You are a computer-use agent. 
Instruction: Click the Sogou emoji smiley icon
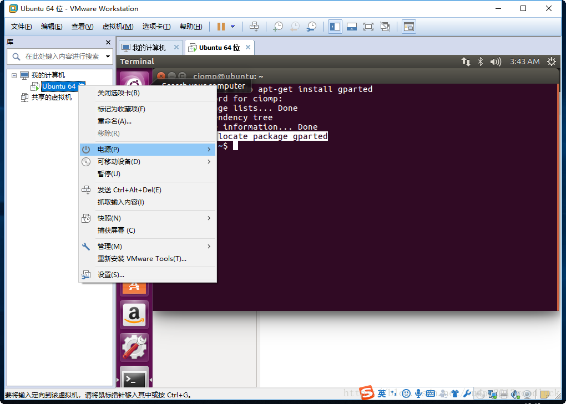coord(406,393)
